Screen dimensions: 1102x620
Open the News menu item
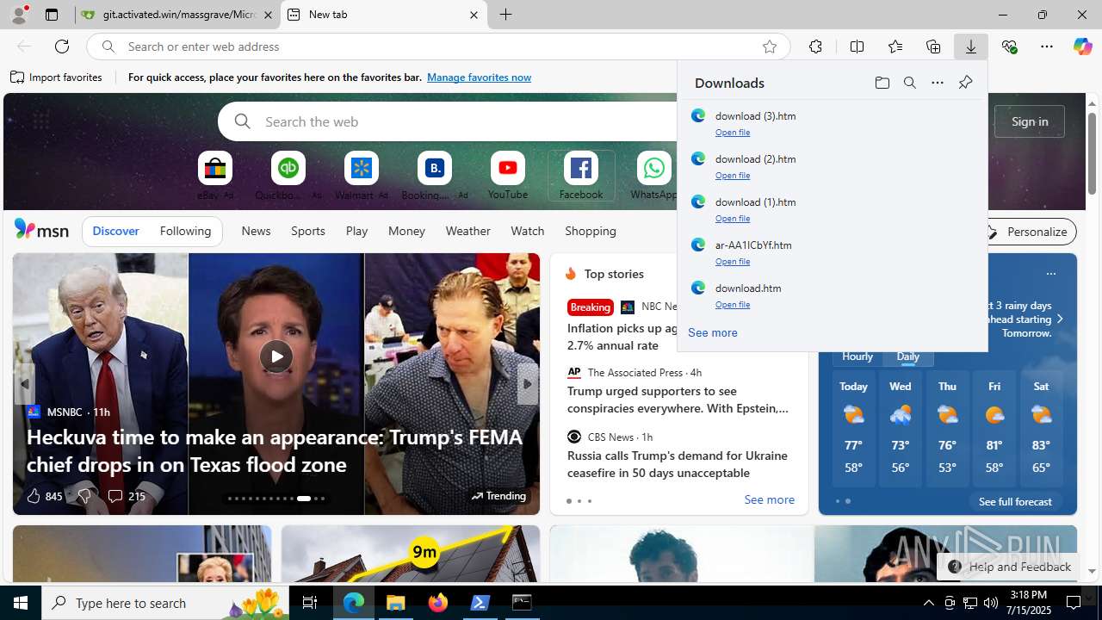pos(256,231)
